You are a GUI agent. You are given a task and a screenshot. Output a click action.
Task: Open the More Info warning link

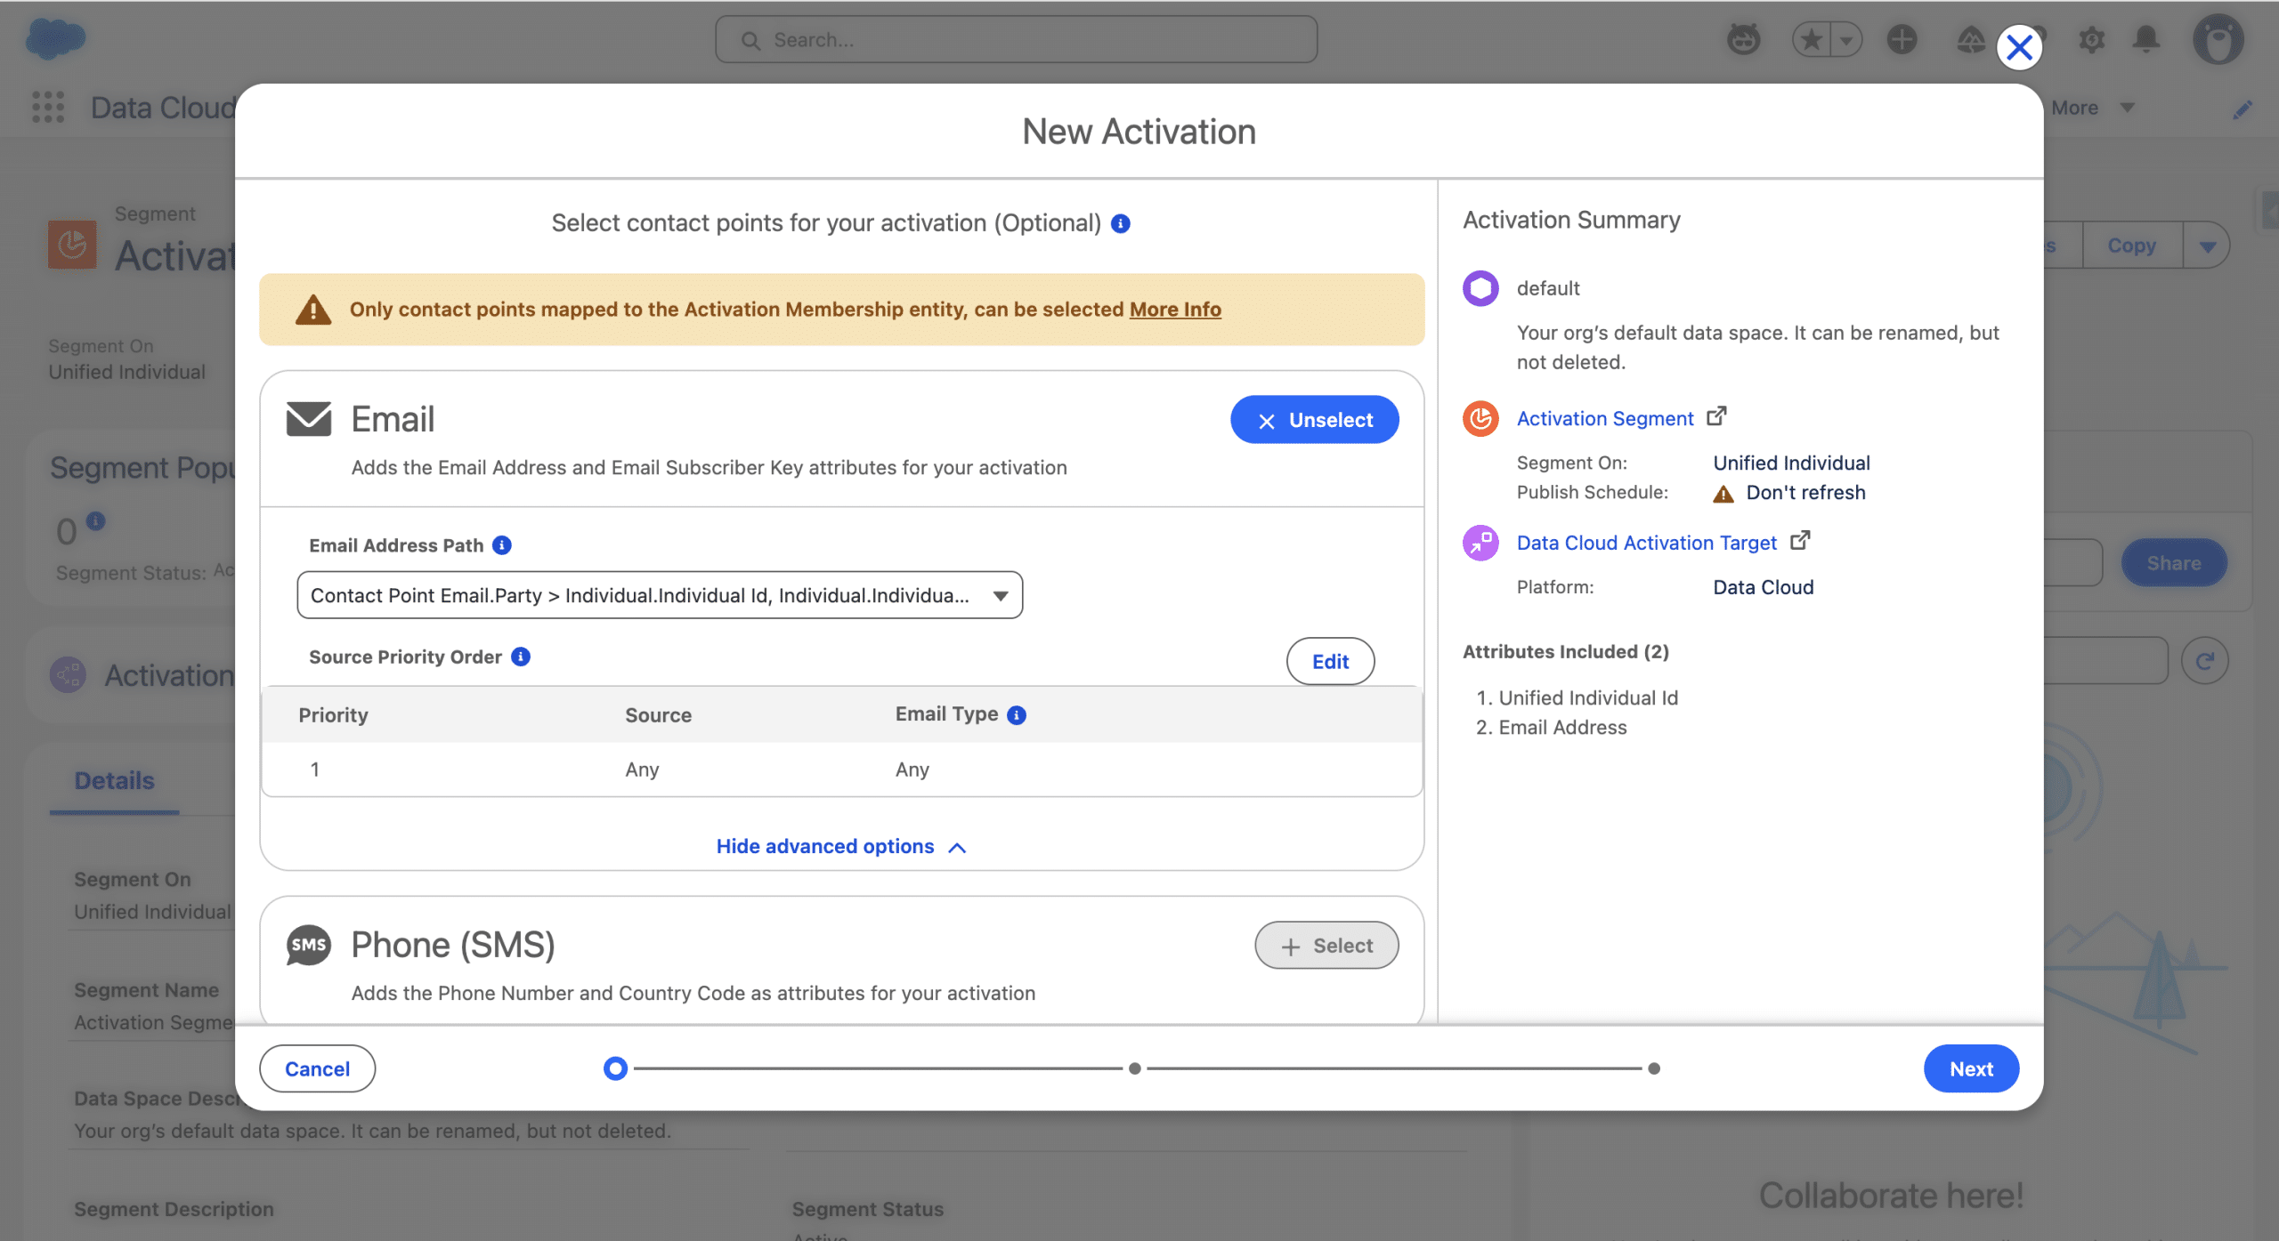[1175, 310]
